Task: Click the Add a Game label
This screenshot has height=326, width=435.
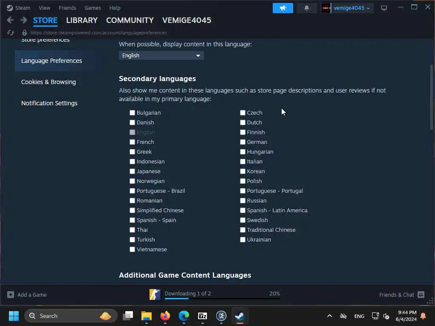Action: [32, 295]
